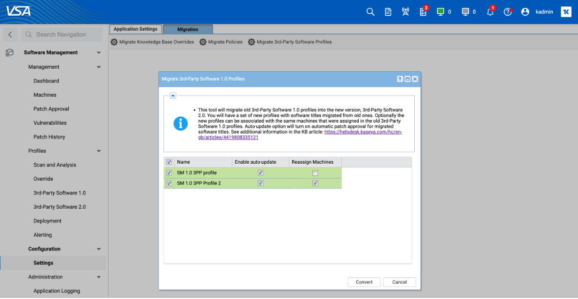Open the notifications bell

[x=490, y=12]
